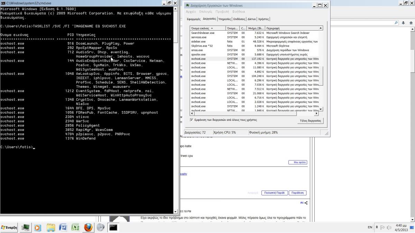
Task: Open Microsoft Word from the taskbar
Action: [x=63, y=227]
